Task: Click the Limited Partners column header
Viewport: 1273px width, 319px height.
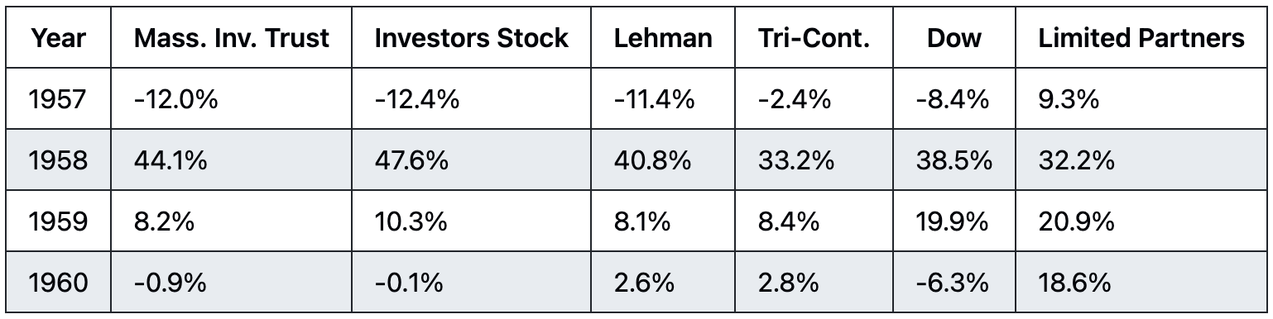Action: [1141, 38]
